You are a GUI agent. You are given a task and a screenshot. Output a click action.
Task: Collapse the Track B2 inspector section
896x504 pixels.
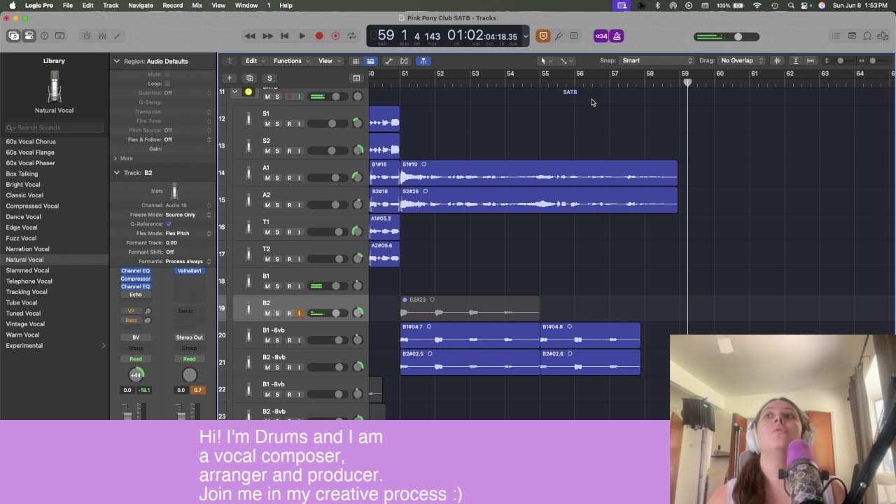coord(117,172)
